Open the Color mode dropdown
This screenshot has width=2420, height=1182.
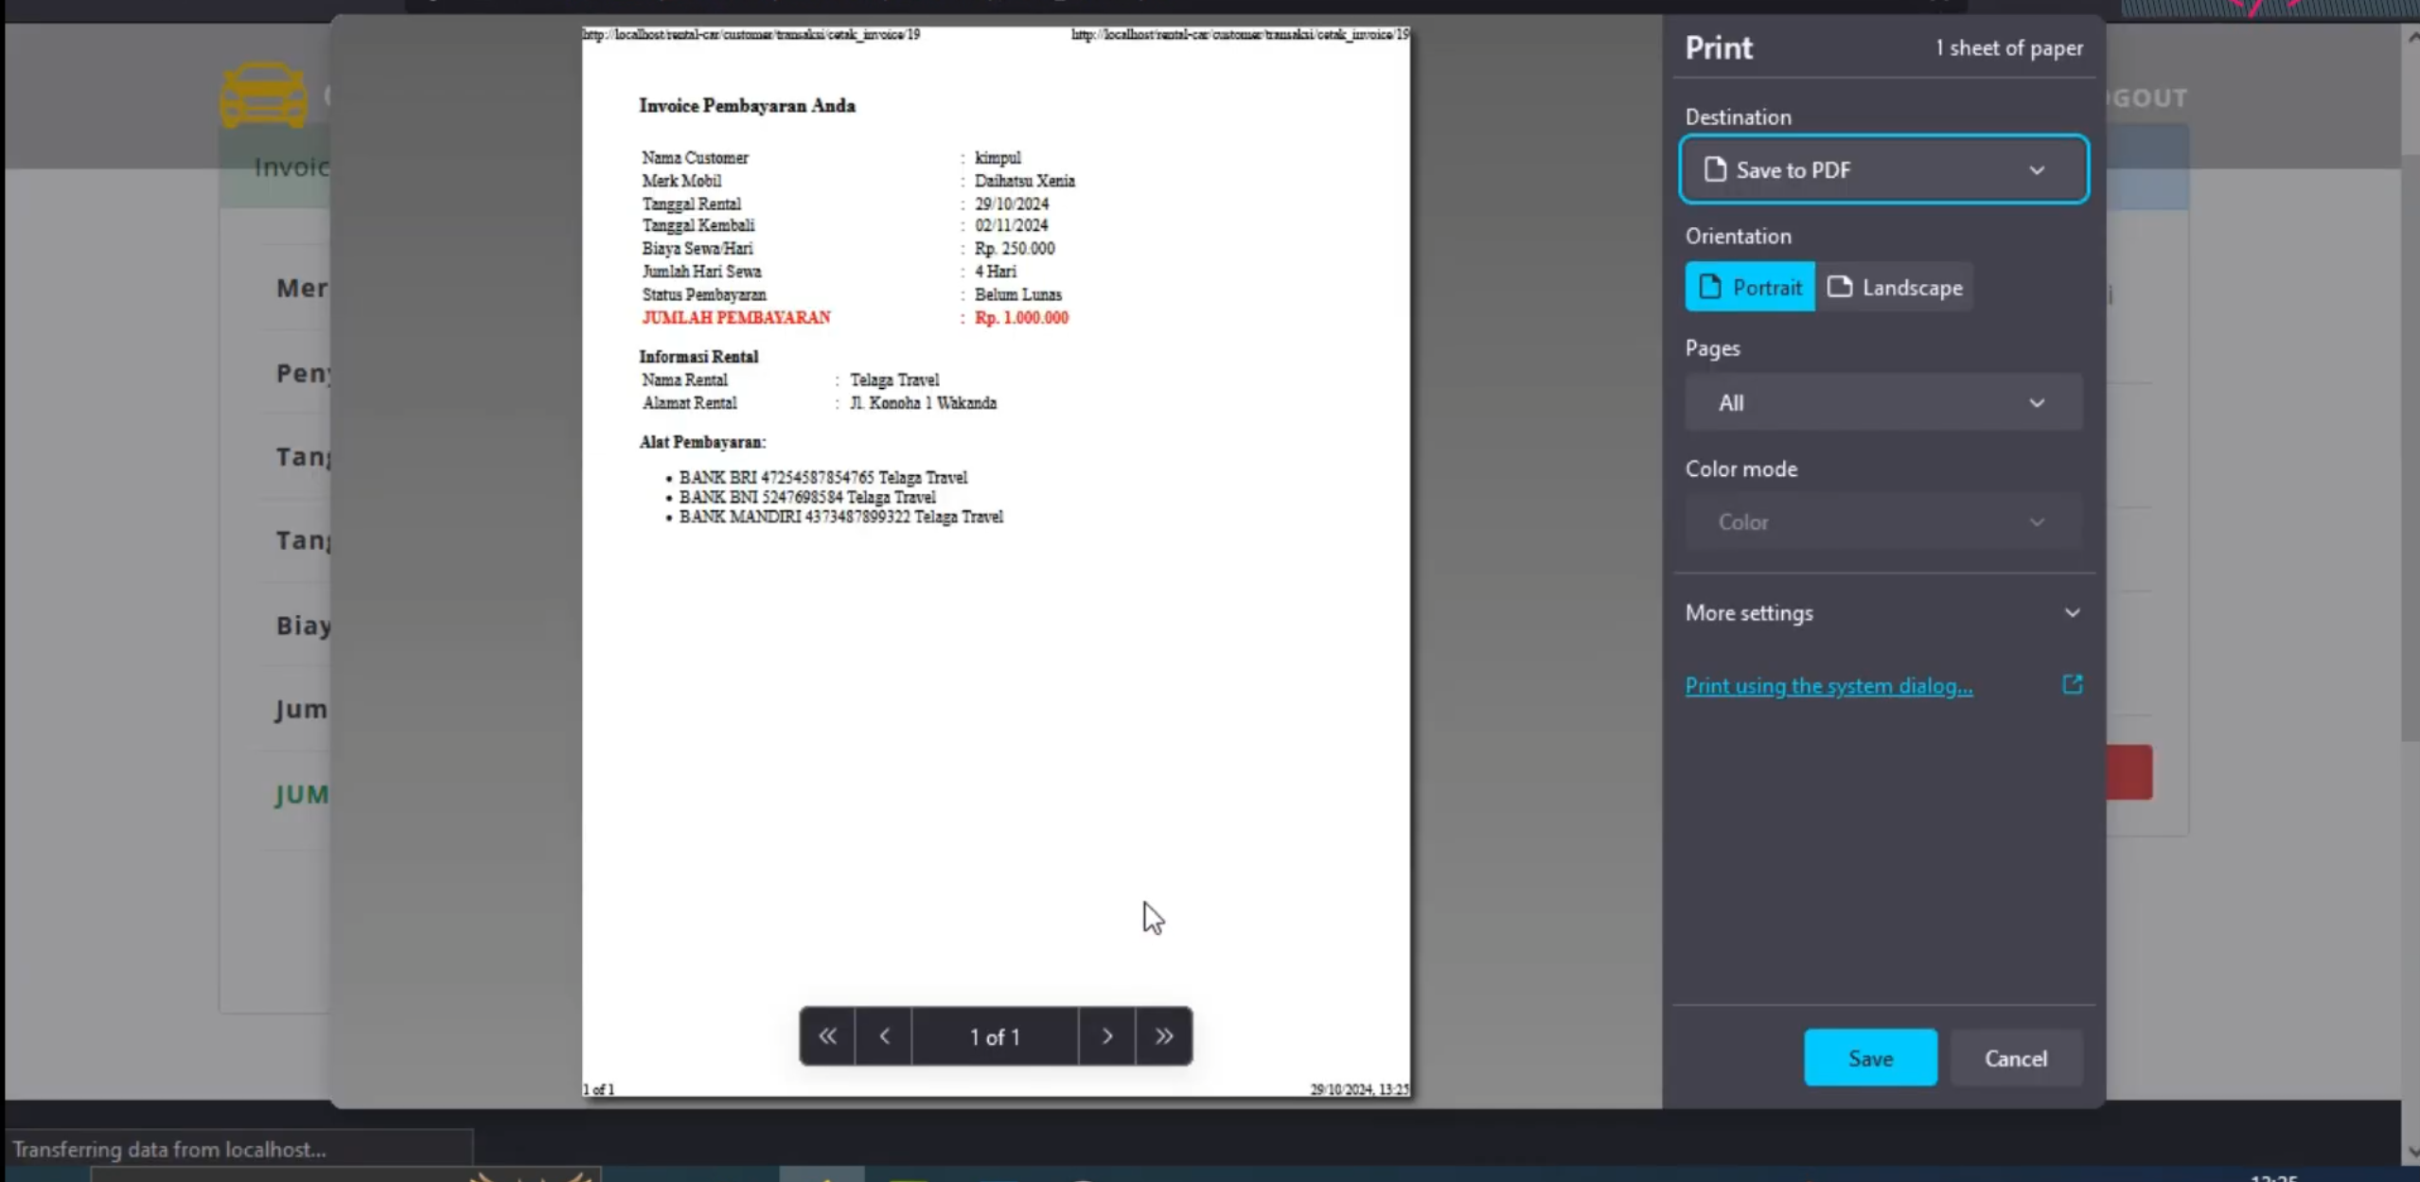(1883, 521)
